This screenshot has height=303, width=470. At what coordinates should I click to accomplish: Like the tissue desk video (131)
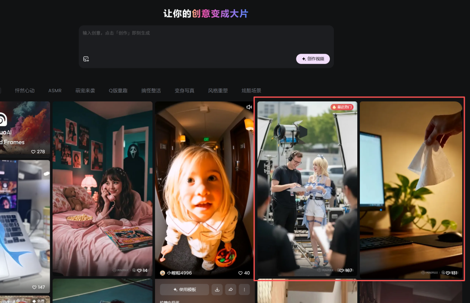pos(448,273)
